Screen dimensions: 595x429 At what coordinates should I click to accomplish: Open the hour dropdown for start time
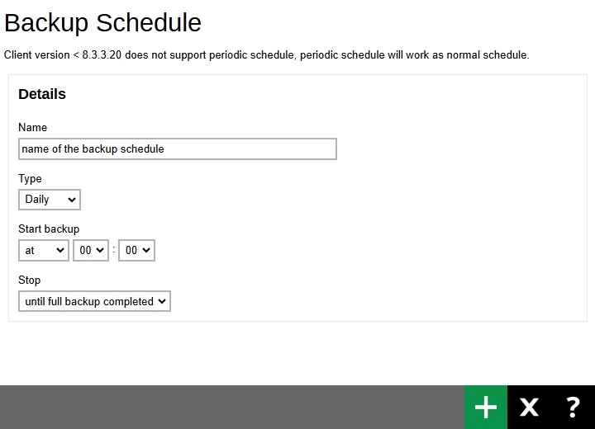click(91, 251)
